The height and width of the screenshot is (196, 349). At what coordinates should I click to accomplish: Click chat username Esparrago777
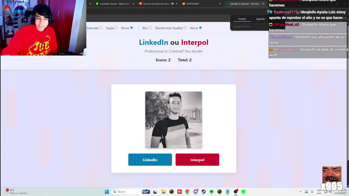[x=286, y=12]
